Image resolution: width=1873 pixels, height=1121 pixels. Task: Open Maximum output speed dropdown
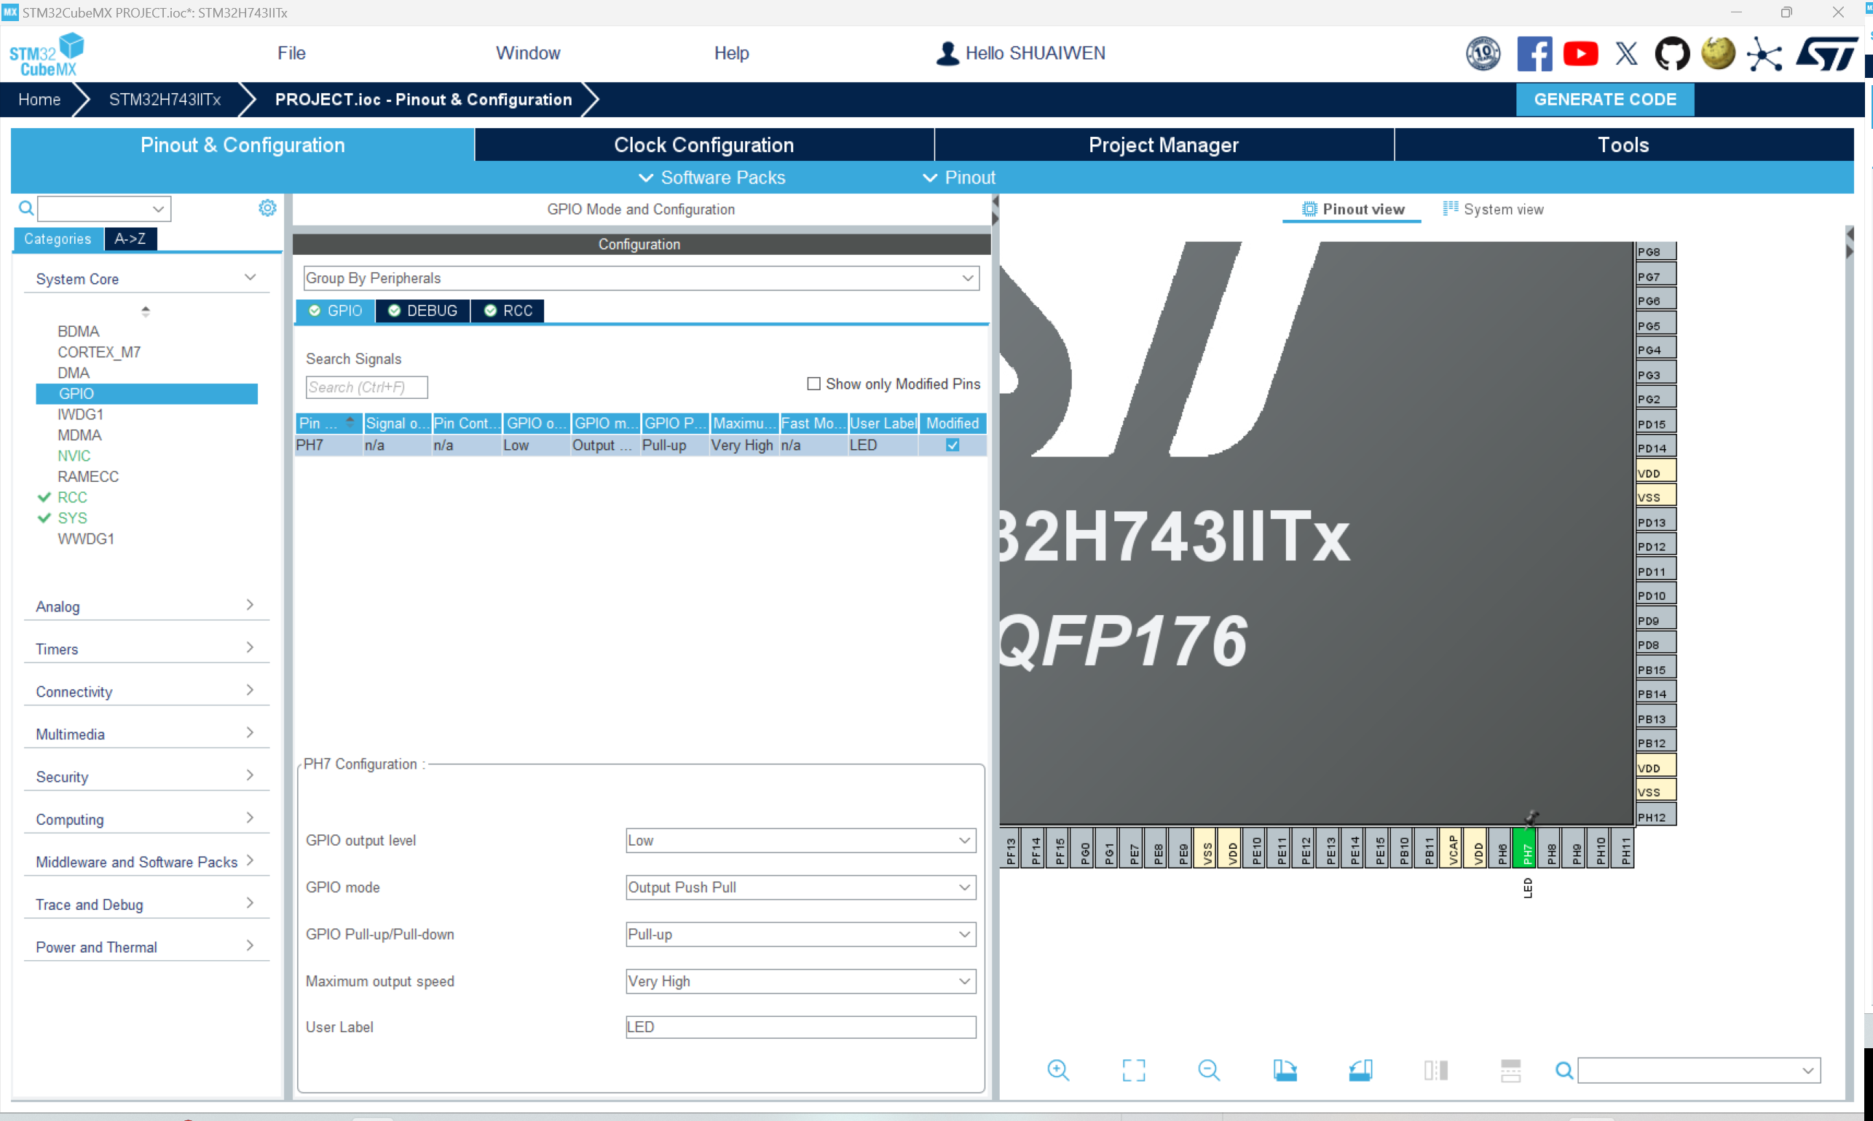800,981
